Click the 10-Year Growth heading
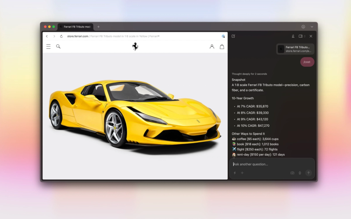Viewport: 351px width, 219px height. pos(243,98)
